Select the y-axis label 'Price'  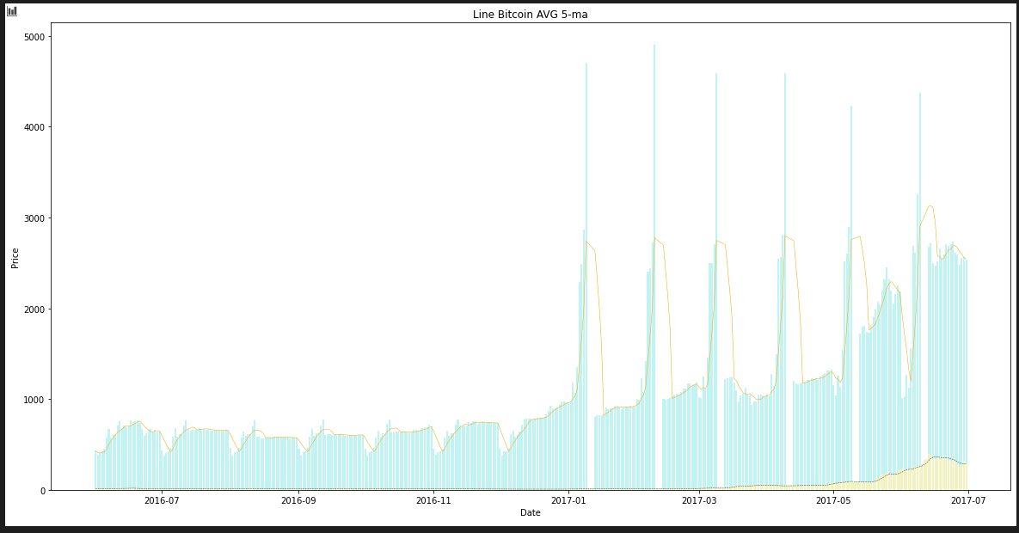(x=15, y=258)
